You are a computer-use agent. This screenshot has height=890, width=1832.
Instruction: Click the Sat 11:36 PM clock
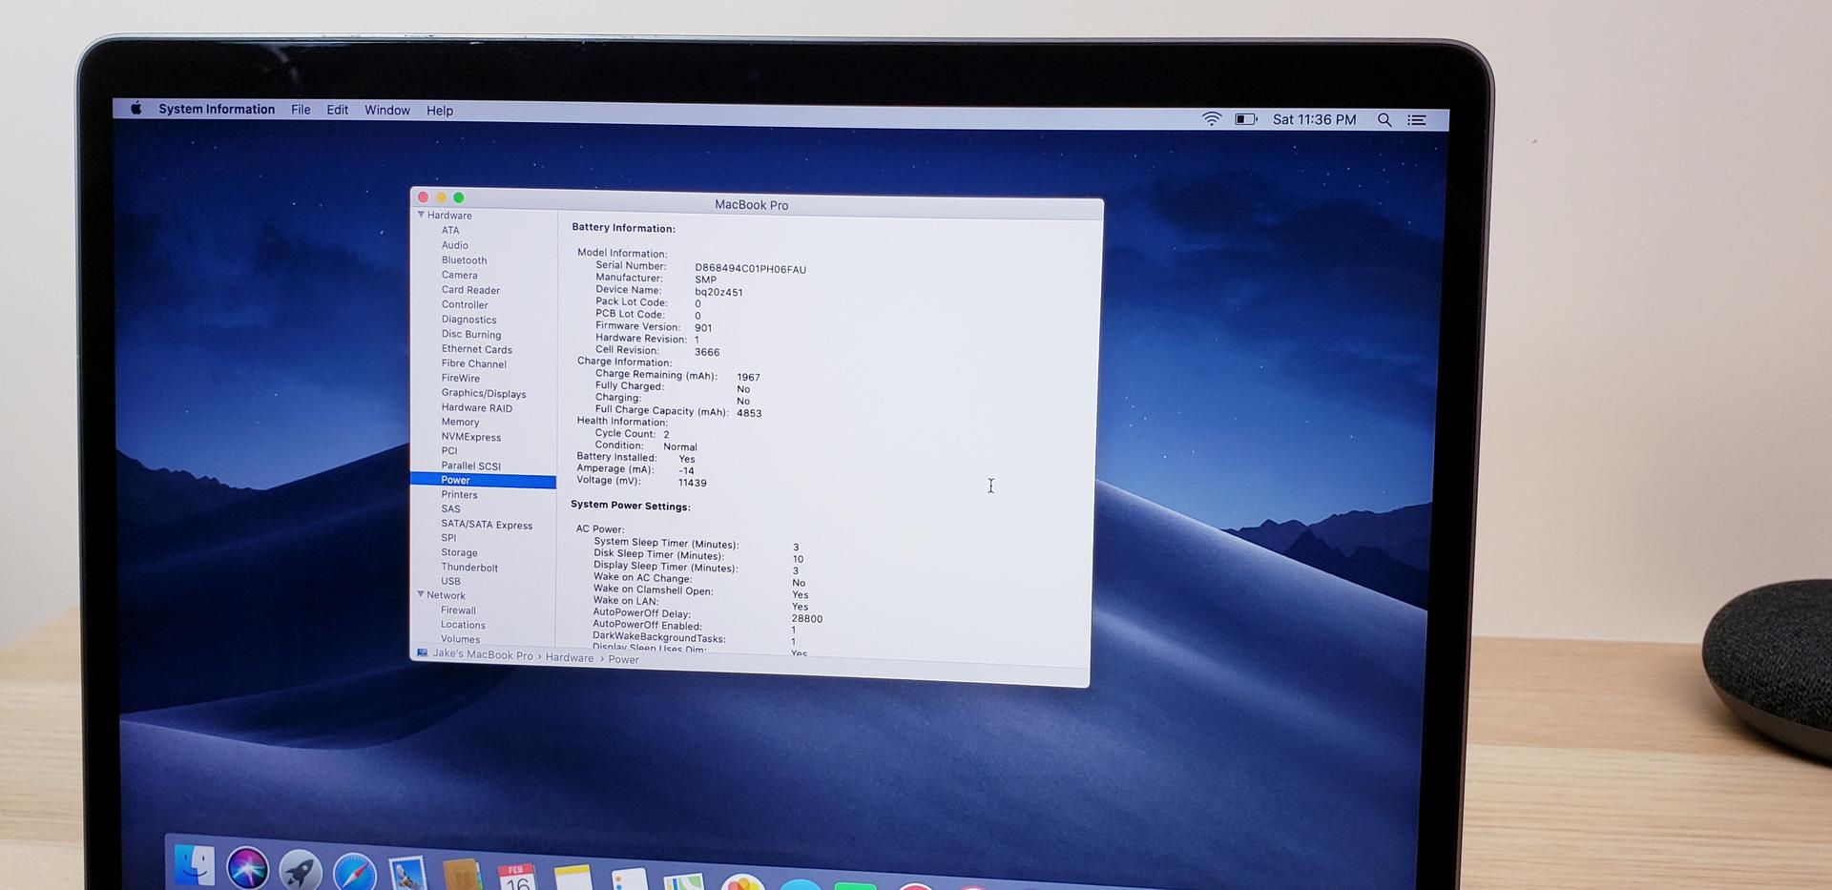click(x=1314, y=119)
